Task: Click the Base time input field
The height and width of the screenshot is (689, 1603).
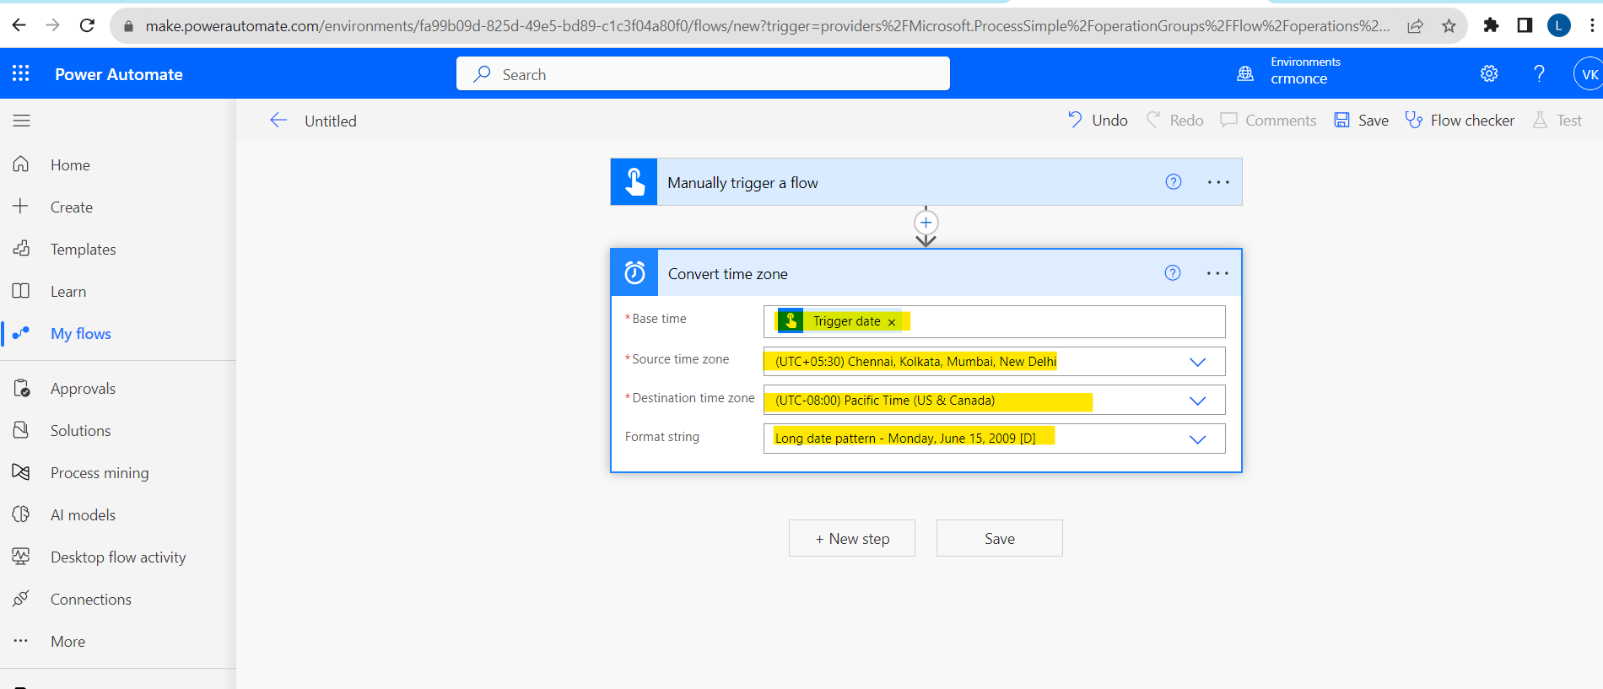Action: (x=994, y=321)
